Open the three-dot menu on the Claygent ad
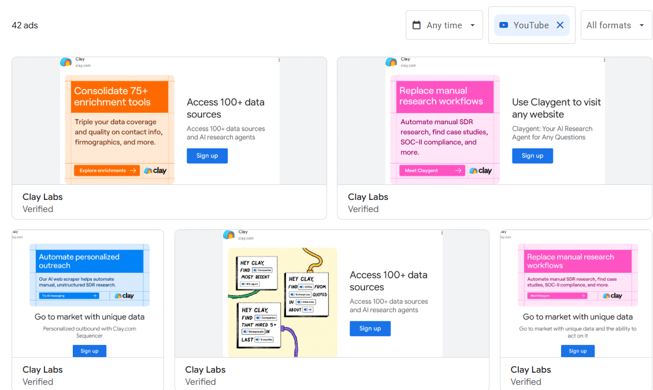 pos(604,59)
